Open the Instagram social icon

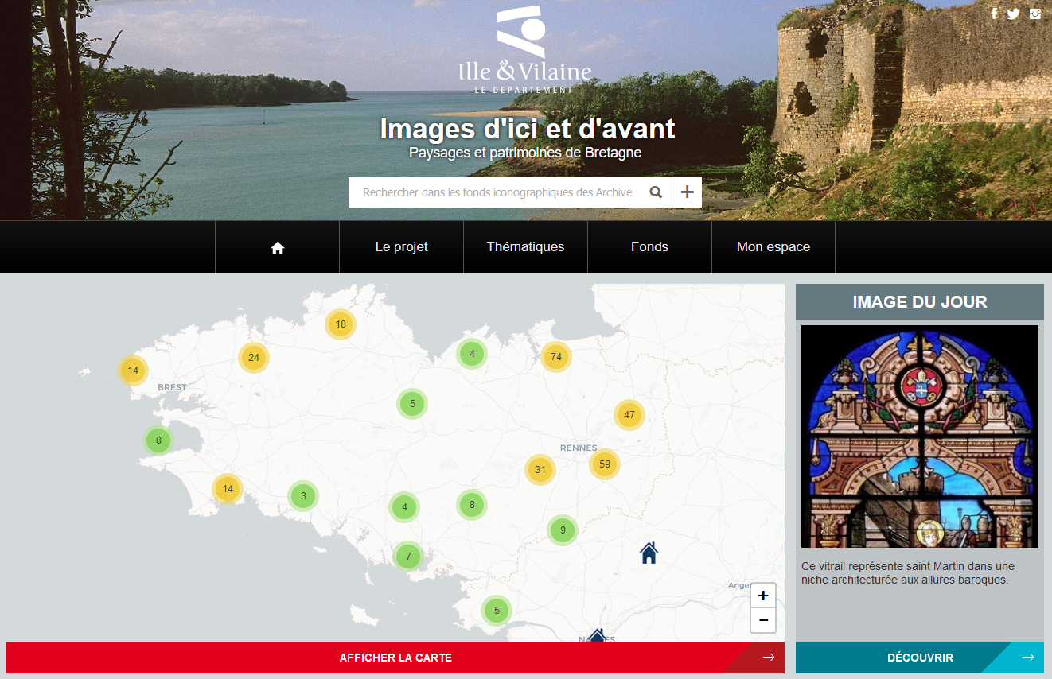coord(1034,14)
